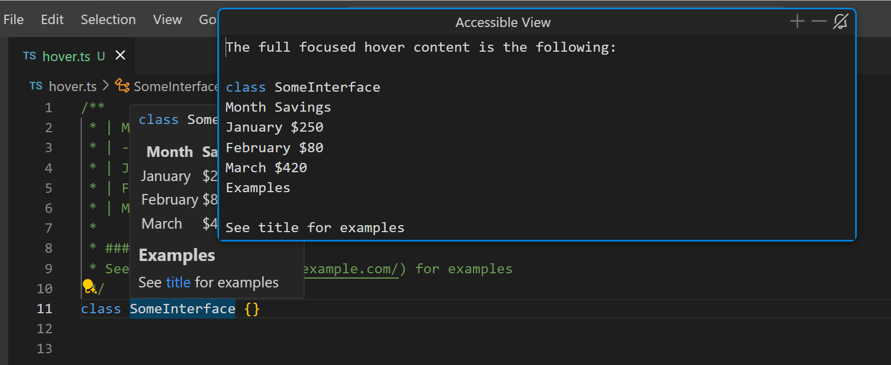Click the U untracked indicator on the hover.ts tab

point(100,55)
